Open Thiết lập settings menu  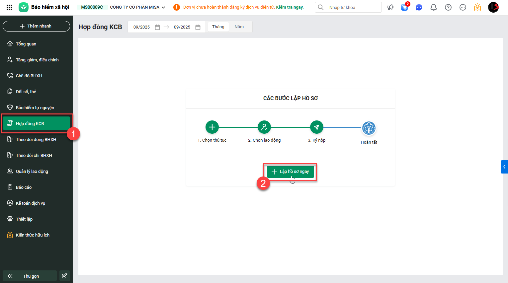click(x=37, y=219)
